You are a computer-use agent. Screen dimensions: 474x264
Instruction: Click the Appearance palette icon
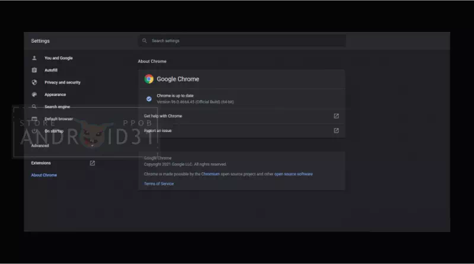[34, 95]
